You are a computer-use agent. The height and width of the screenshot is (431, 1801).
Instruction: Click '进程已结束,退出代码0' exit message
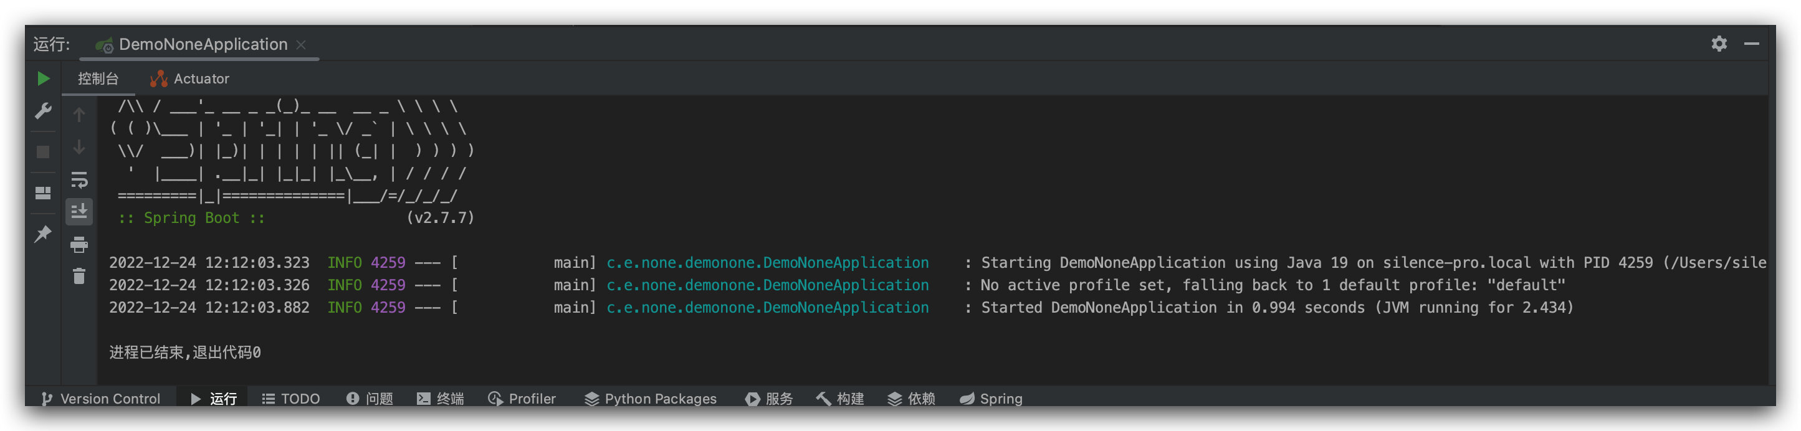point(185,353)
